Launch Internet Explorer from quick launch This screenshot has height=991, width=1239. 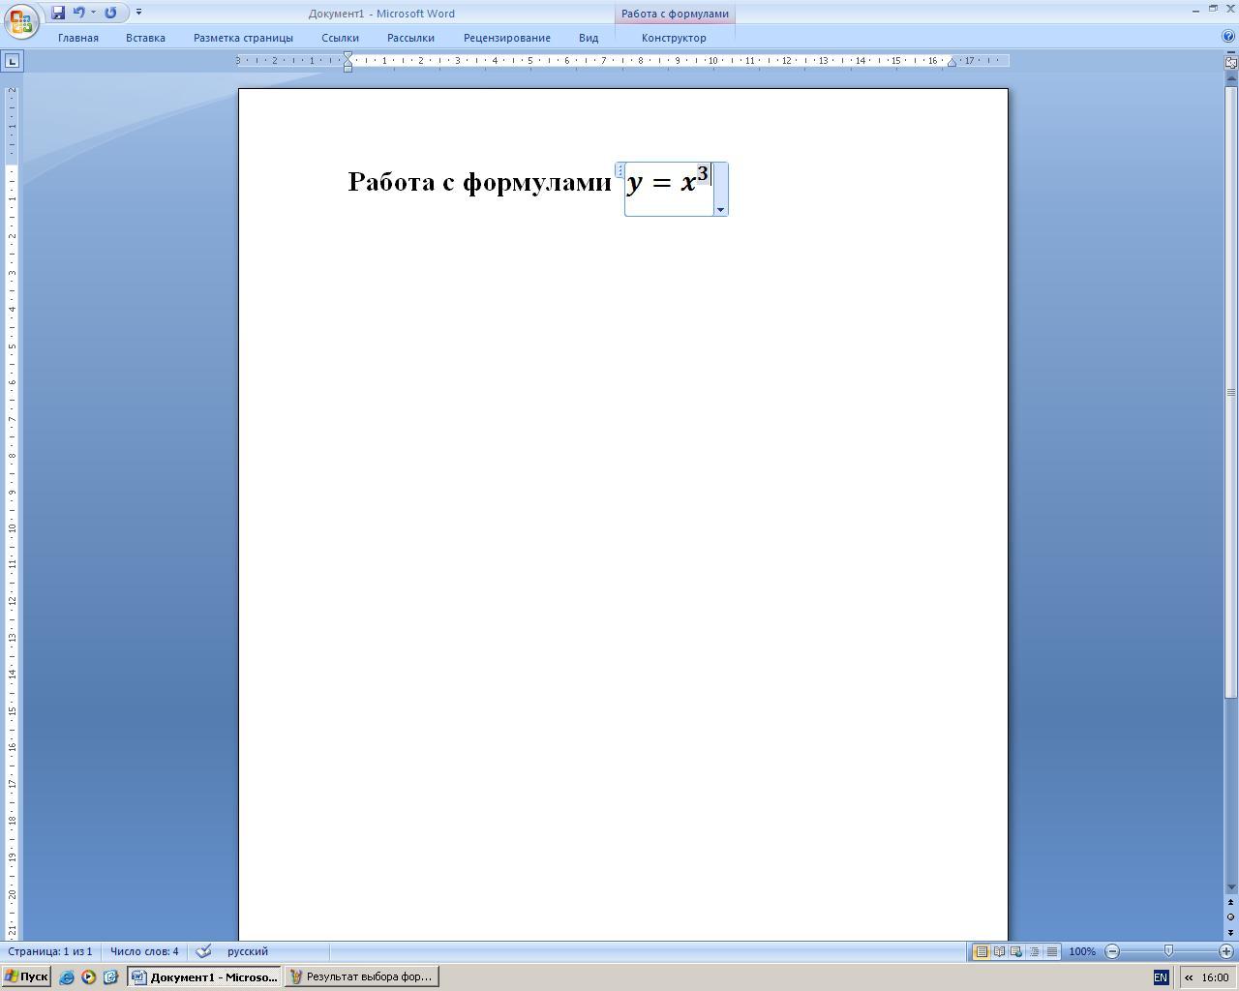point(67,977)
